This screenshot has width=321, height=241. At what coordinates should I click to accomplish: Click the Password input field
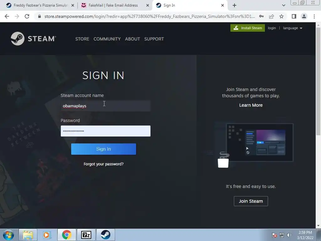105,131
